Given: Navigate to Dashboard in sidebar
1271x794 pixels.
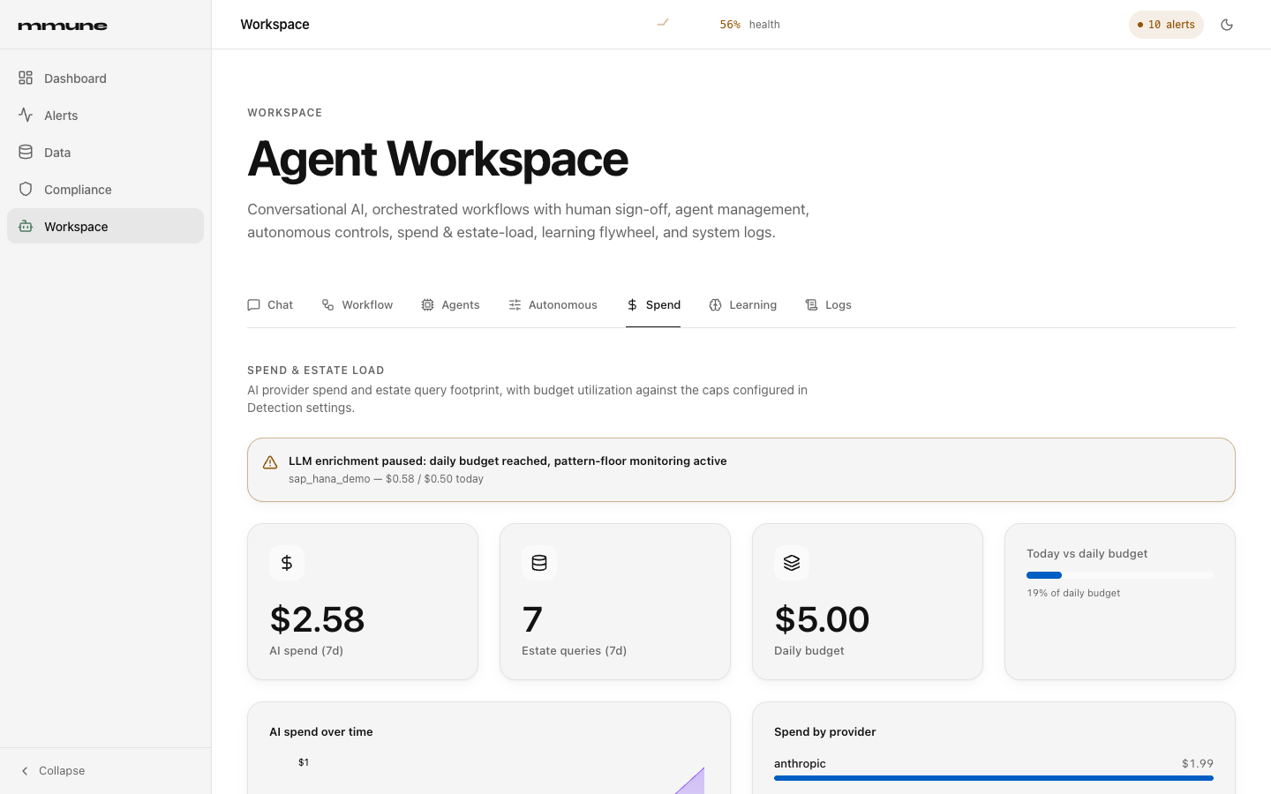Looking at the screenshot, I should (105, 78).
